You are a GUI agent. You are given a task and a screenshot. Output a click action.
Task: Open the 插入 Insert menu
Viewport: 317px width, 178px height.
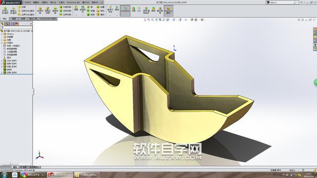[x=53, y=2]
